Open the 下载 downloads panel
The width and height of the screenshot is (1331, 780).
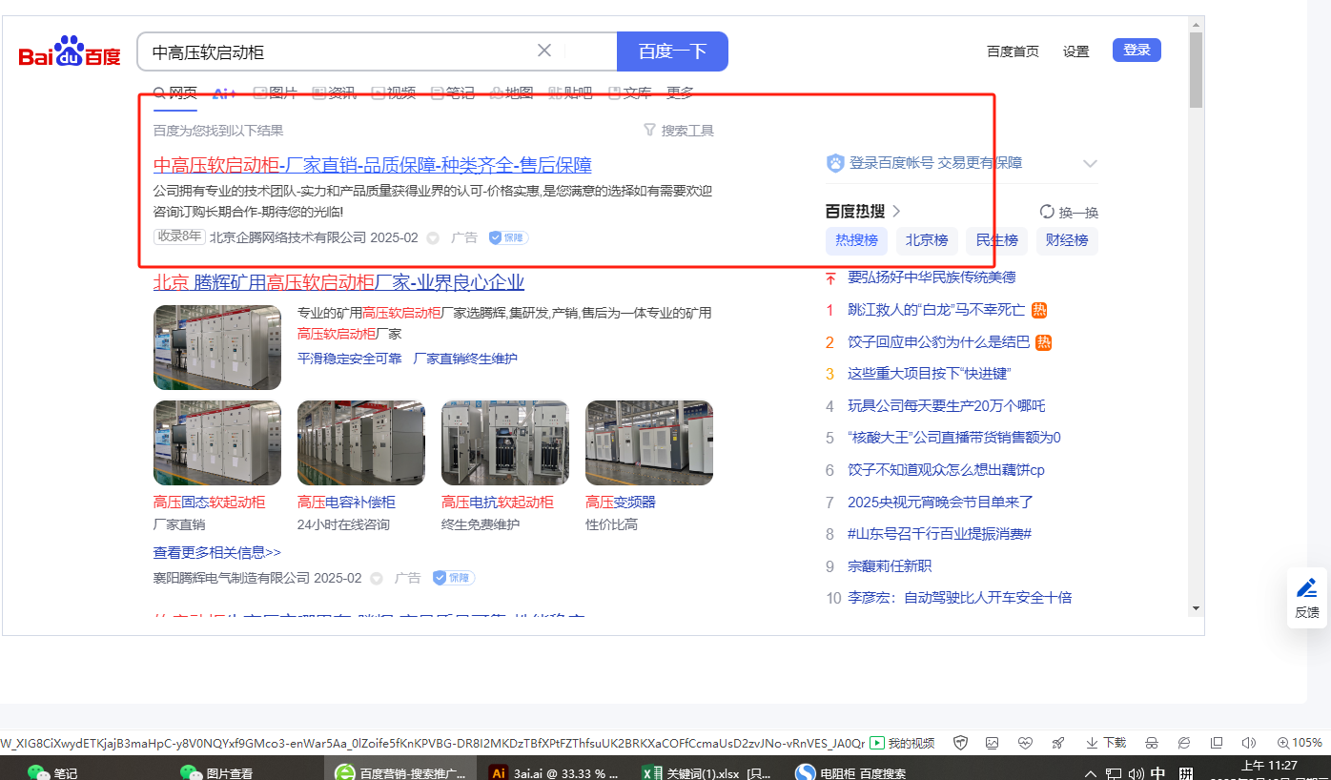tap(1106, 743)
